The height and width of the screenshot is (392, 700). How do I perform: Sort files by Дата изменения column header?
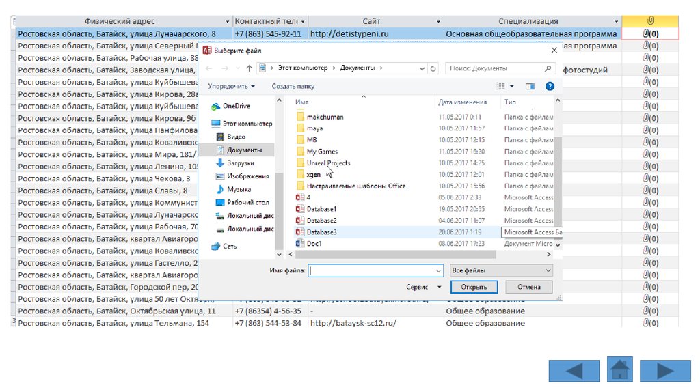(x=463, y=102)
